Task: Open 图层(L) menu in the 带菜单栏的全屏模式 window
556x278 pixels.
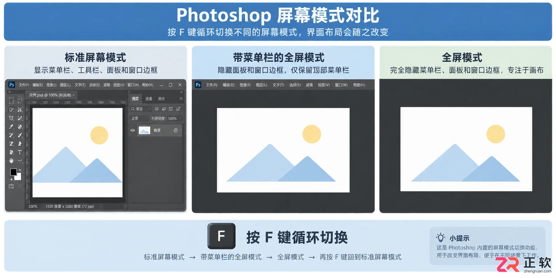Action: (x=262, y=85)
